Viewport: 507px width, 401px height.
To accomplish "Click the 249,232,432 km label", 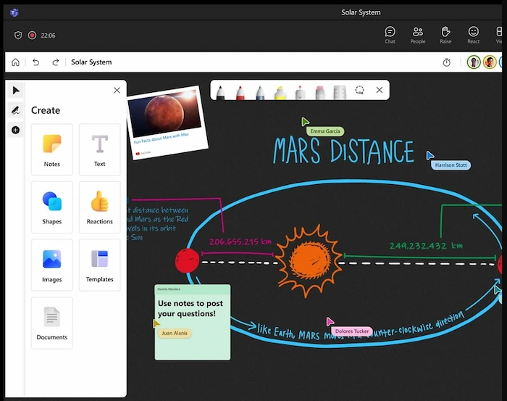I will pyautogui.click(x=426, y=246).
